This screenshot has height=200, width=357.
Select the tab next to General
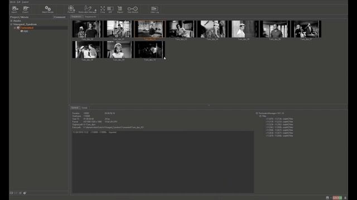tap(84, 108)
